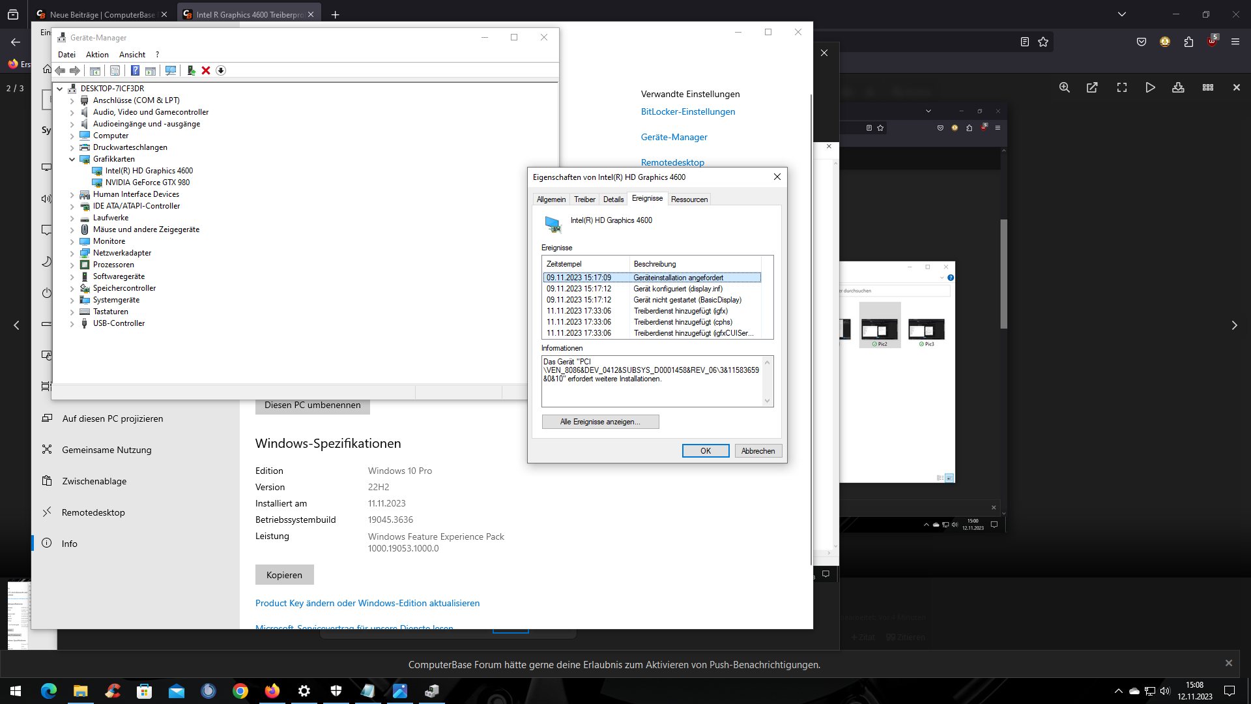The height and width of the screenshot is (704, 1251).
Task: Click the red X uninstall device icon
Action: (206, 70)
